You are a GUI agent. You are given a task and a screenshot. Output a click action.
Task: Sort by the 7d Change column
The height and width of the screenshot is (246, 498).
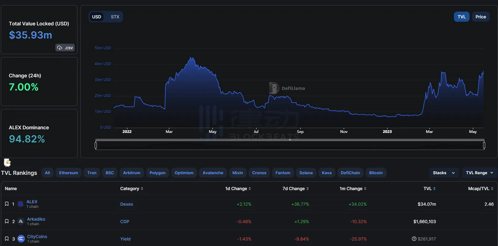coord(295,189)
